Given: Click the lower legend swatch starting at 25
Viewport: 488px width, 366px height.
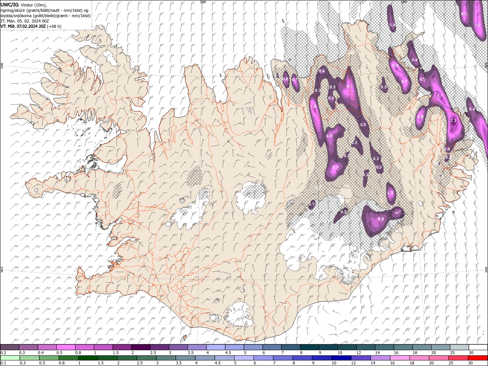Looking at the screenshot, I should [x=458, y=358].
